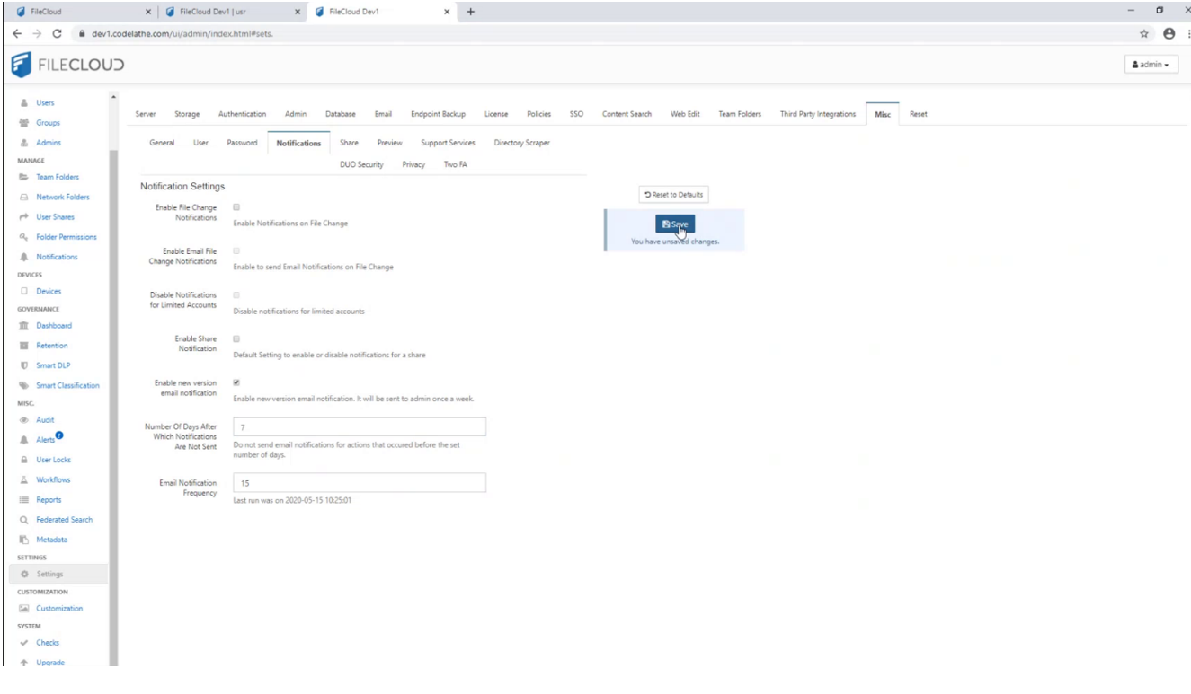Click the Notifications bell icon in sidebar
This screenshot has height=694, width=1191.
coord(24,258)
